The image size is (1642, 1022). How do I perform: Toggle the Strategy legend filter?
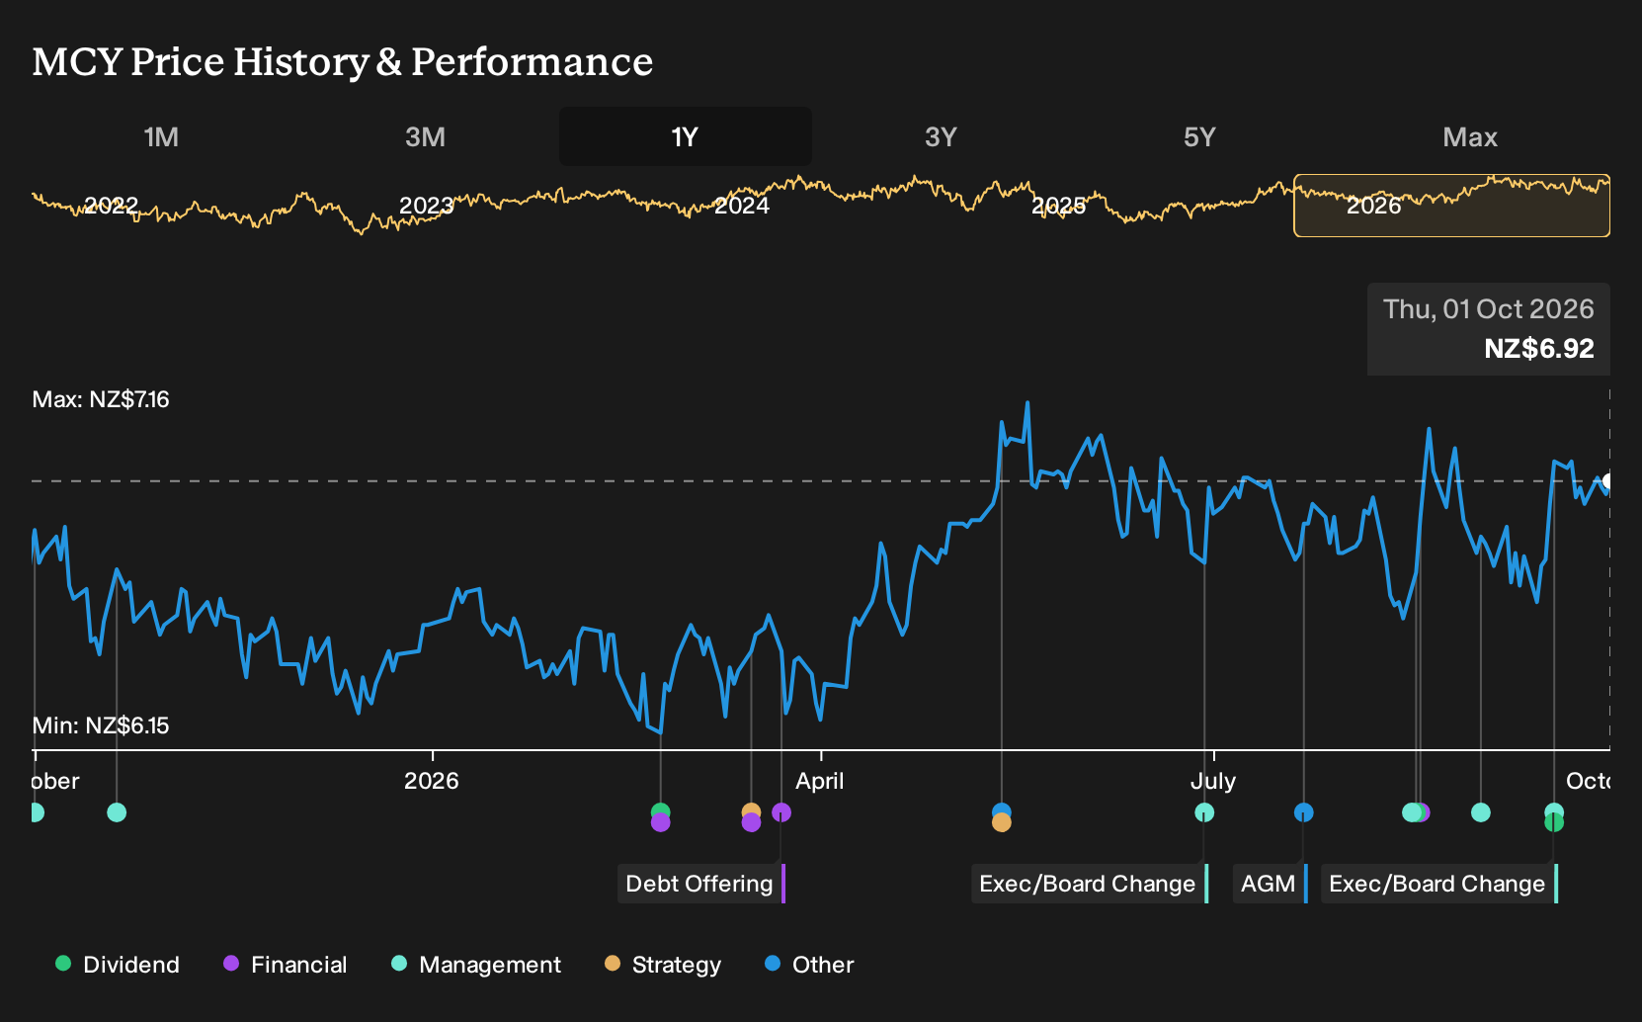pos(663,965)
